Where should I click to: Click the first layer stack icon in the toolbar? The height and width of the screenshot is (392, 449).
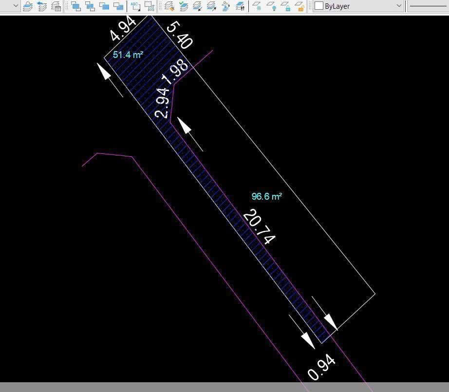point(28,6)
